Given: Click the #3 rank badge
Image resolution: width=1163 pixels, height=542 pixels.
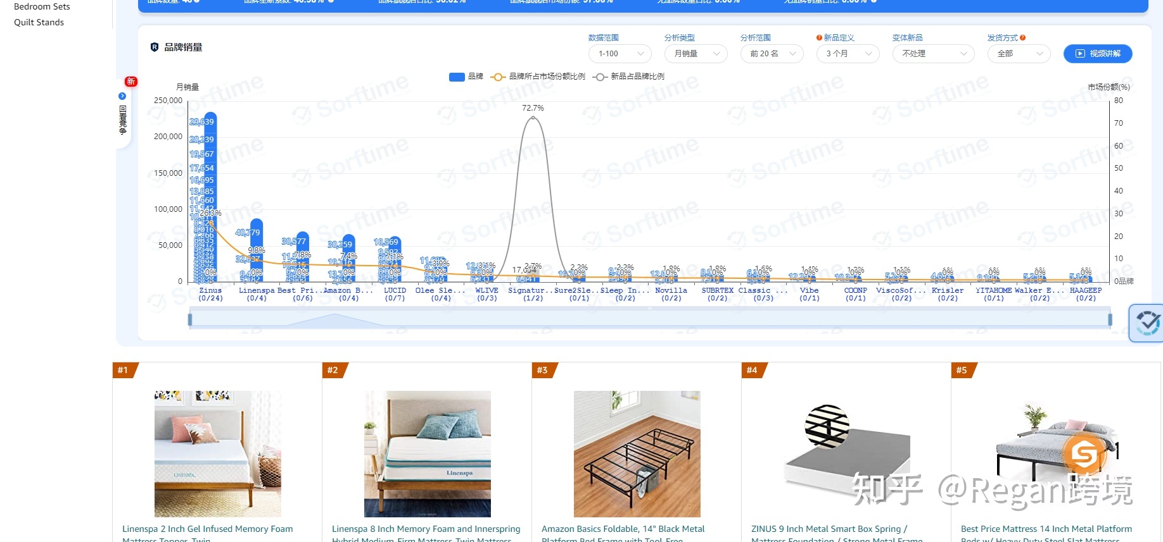Looking at the screenshot, I should [544, 370].
